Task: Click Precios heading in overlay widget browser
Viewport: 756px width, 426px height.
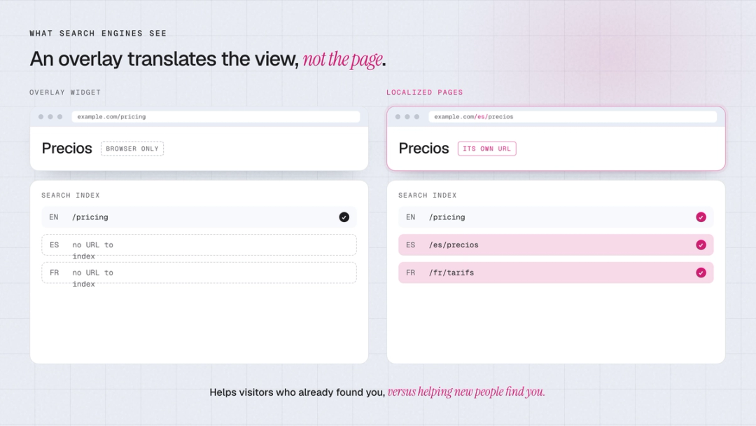Action: 66,148
